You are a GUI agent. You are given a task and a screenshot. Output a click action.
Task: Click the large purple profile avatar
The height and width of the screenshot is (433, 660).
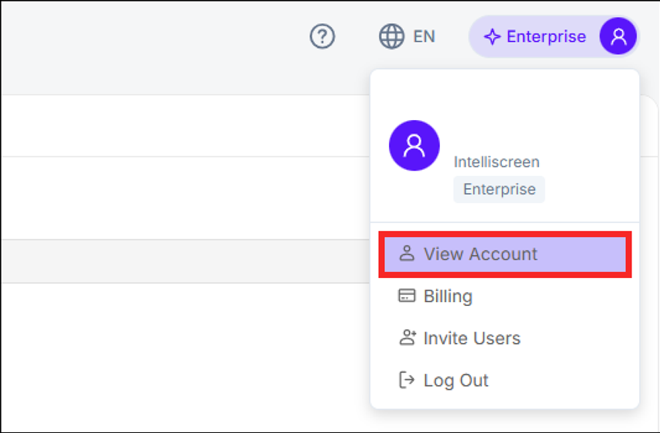pyautogui.click(x=414, y=146)
